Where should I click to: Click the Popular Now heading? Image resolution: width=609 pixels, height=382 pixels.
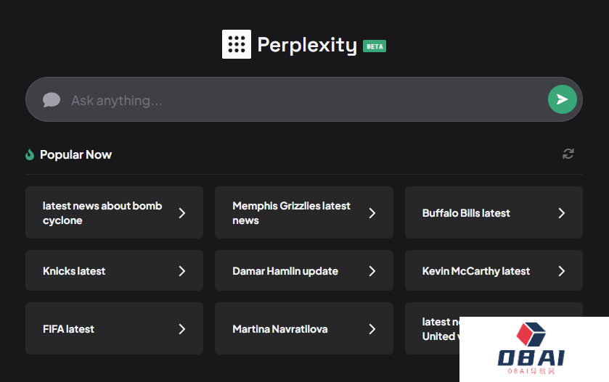coord(75,154)
